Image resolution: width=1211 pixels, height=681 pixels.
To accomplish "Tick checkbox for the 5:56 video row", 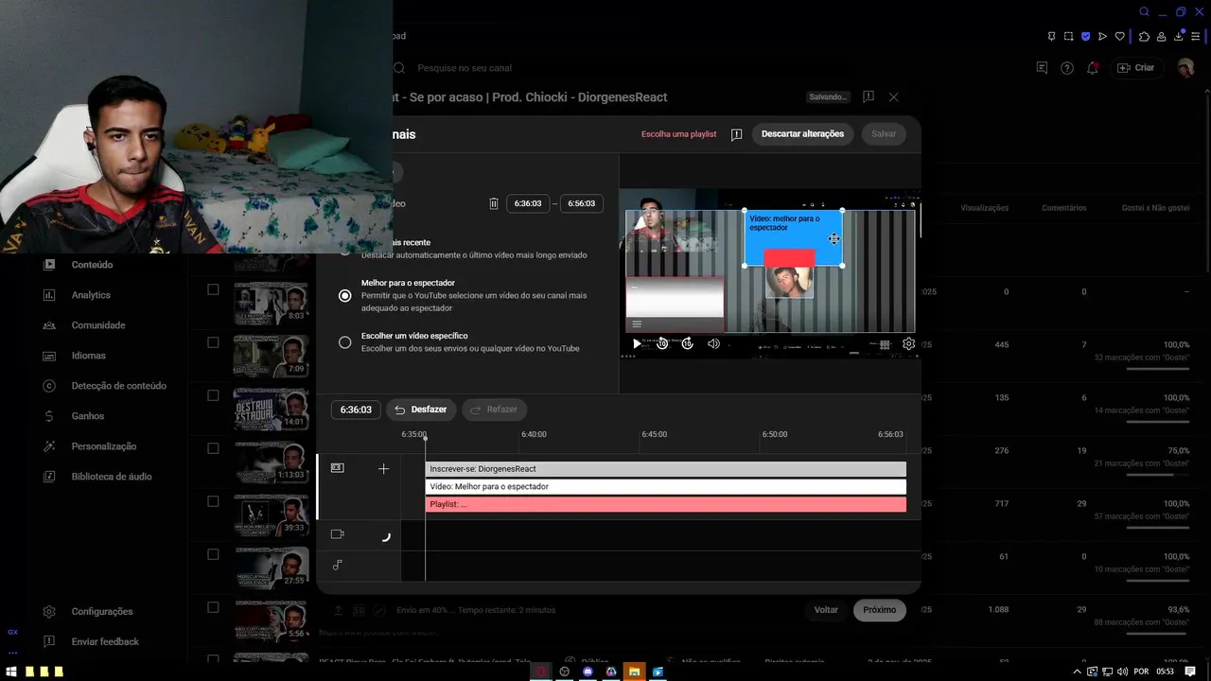I will pos(213,607).
